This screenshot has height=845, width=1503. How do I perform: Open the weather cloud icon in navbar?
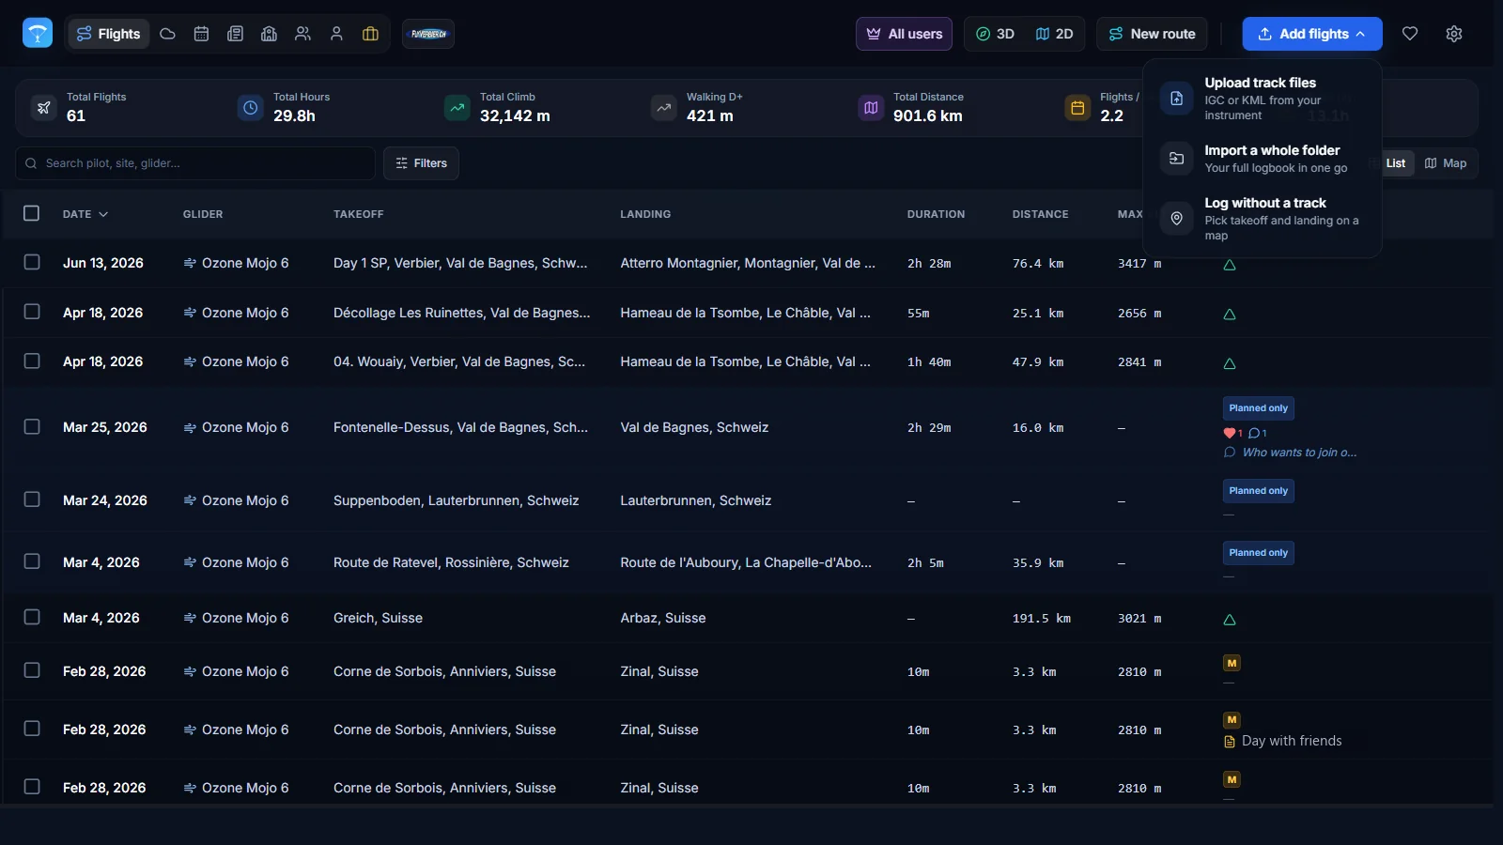point(167,34)
